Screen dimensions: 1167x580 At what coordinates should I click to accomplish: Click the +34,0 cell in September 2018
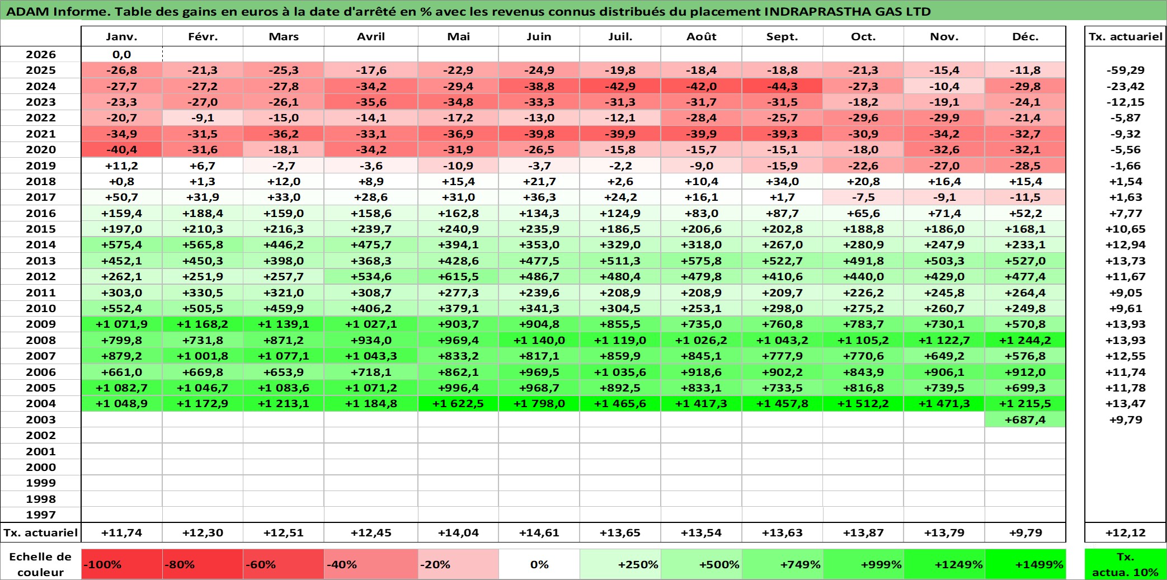pos(782,181)
